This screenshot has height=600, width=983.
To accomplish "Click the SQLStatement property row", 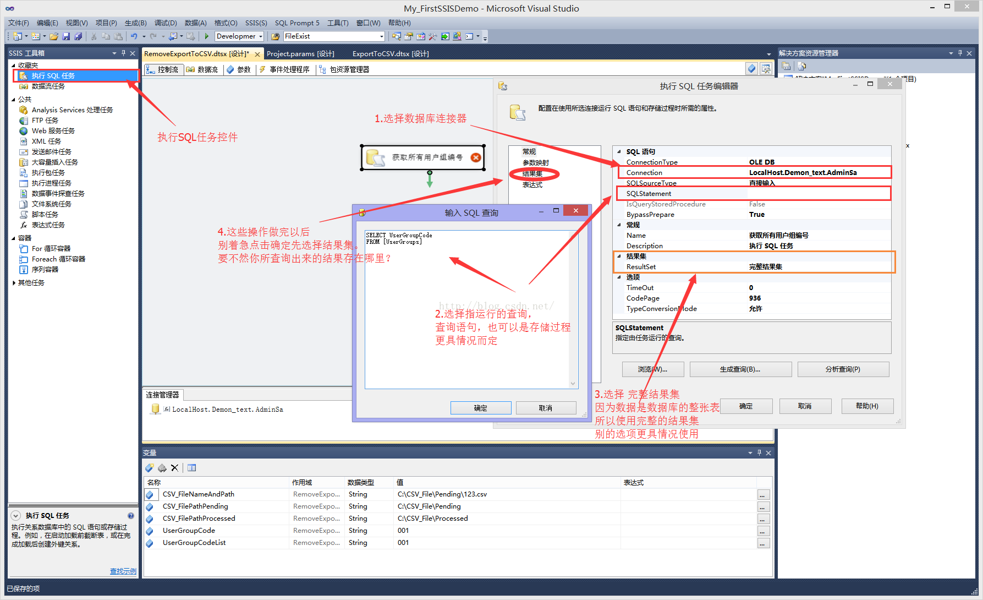I will 754,194.
